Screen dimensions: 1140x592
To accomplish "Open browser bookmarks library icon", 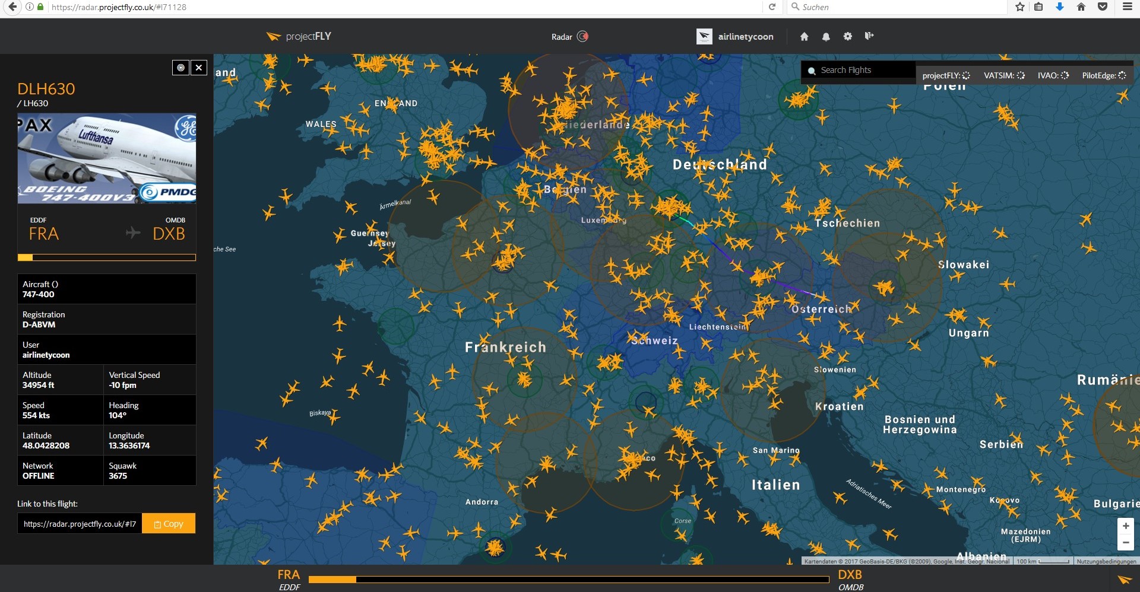I will pos(1038,7).
